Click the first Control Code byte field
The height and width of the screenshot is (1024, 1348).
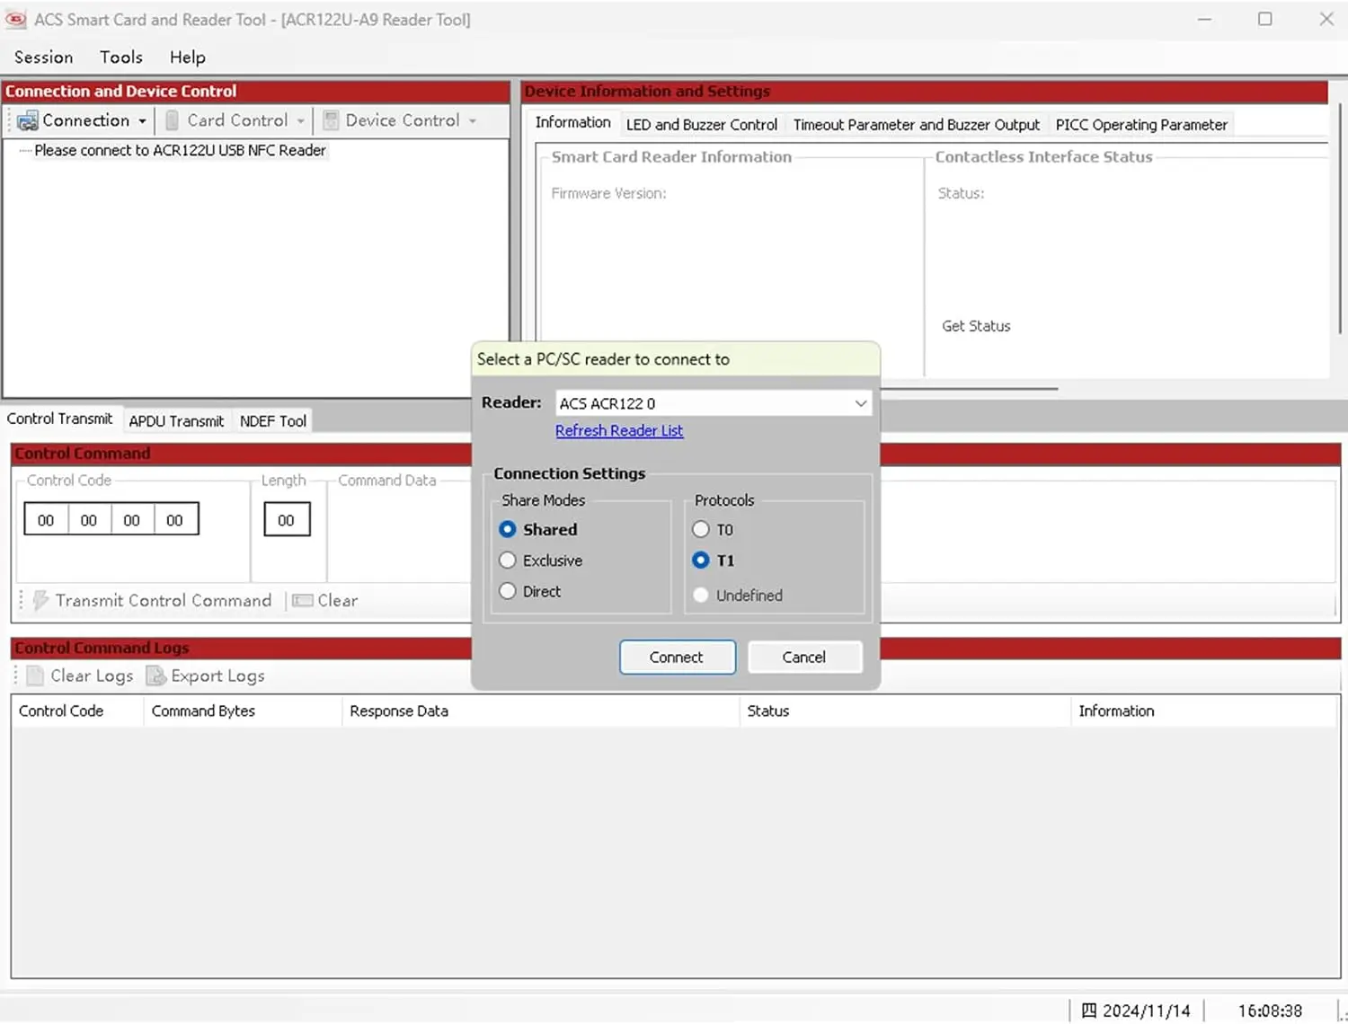[x=46, y=520]
